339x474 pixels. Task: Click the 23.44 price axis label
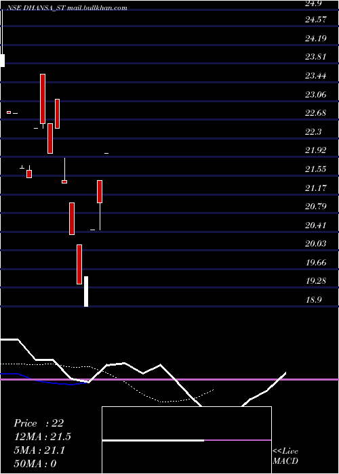coord(316,76)
